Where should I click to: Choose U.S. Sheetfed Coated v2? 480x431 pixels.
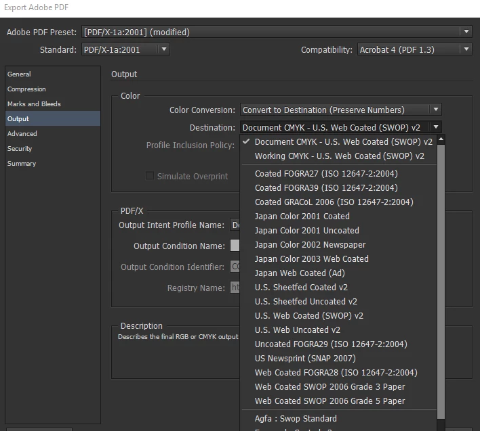[339, 287]
